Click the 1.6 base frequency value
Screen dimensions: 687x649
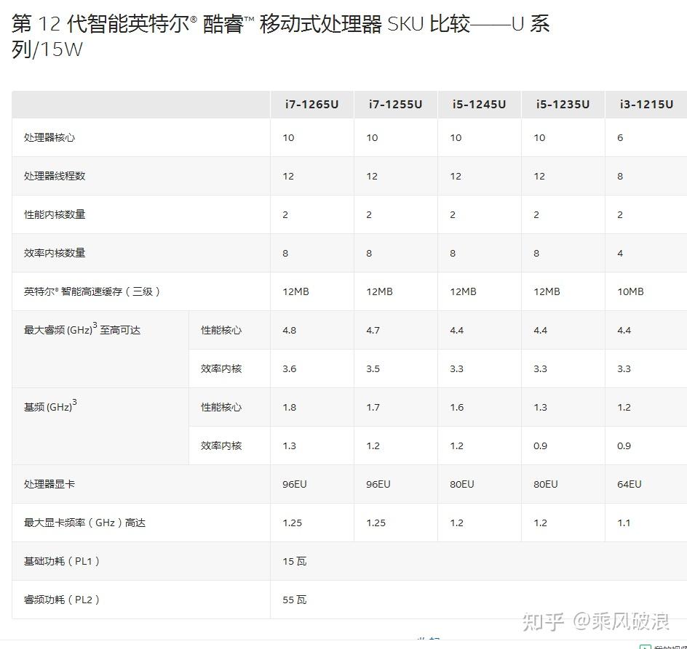tap(456, 408)
